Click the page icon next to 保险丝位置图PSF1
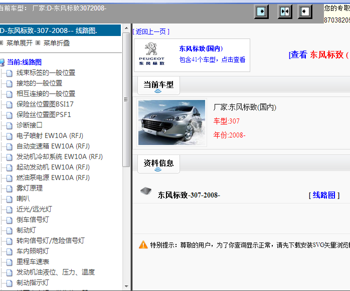The height and width of the screenshot is (291, 350). (9, 115)
